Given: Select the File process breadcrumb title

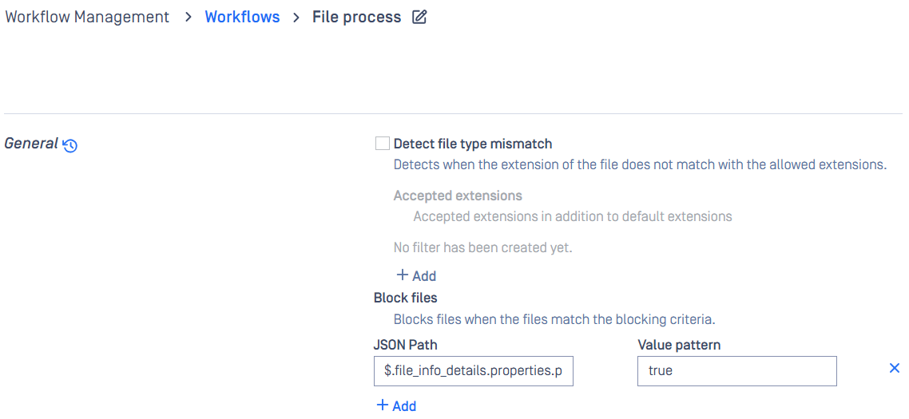Looking at the screenshot, I should click(356, 17).
